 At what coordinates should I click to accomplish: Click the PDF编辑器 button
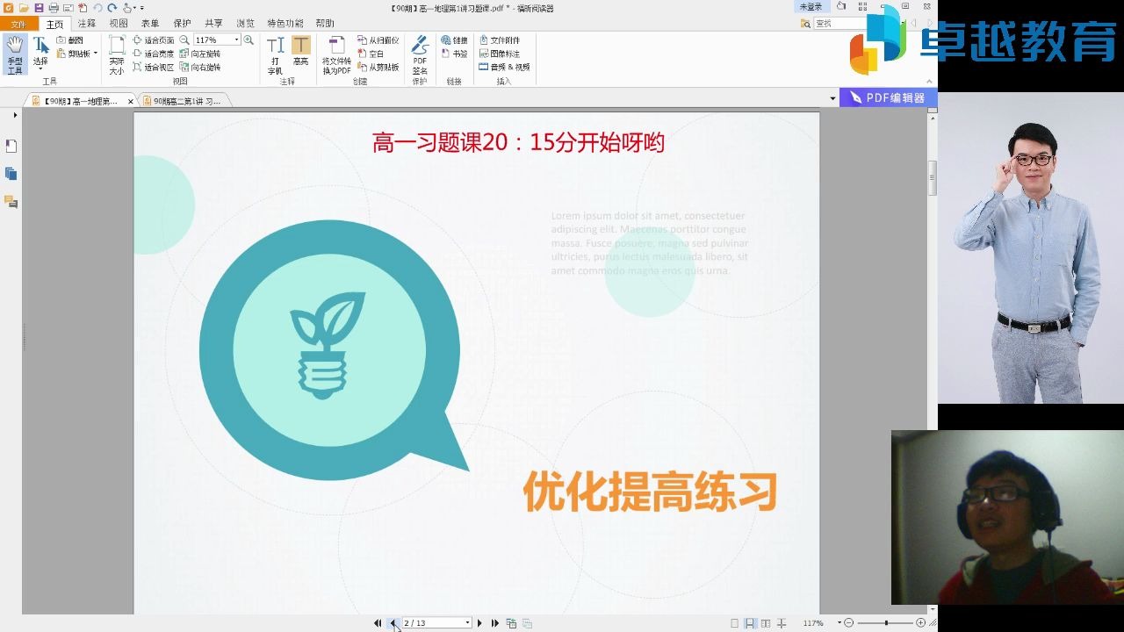888,97
